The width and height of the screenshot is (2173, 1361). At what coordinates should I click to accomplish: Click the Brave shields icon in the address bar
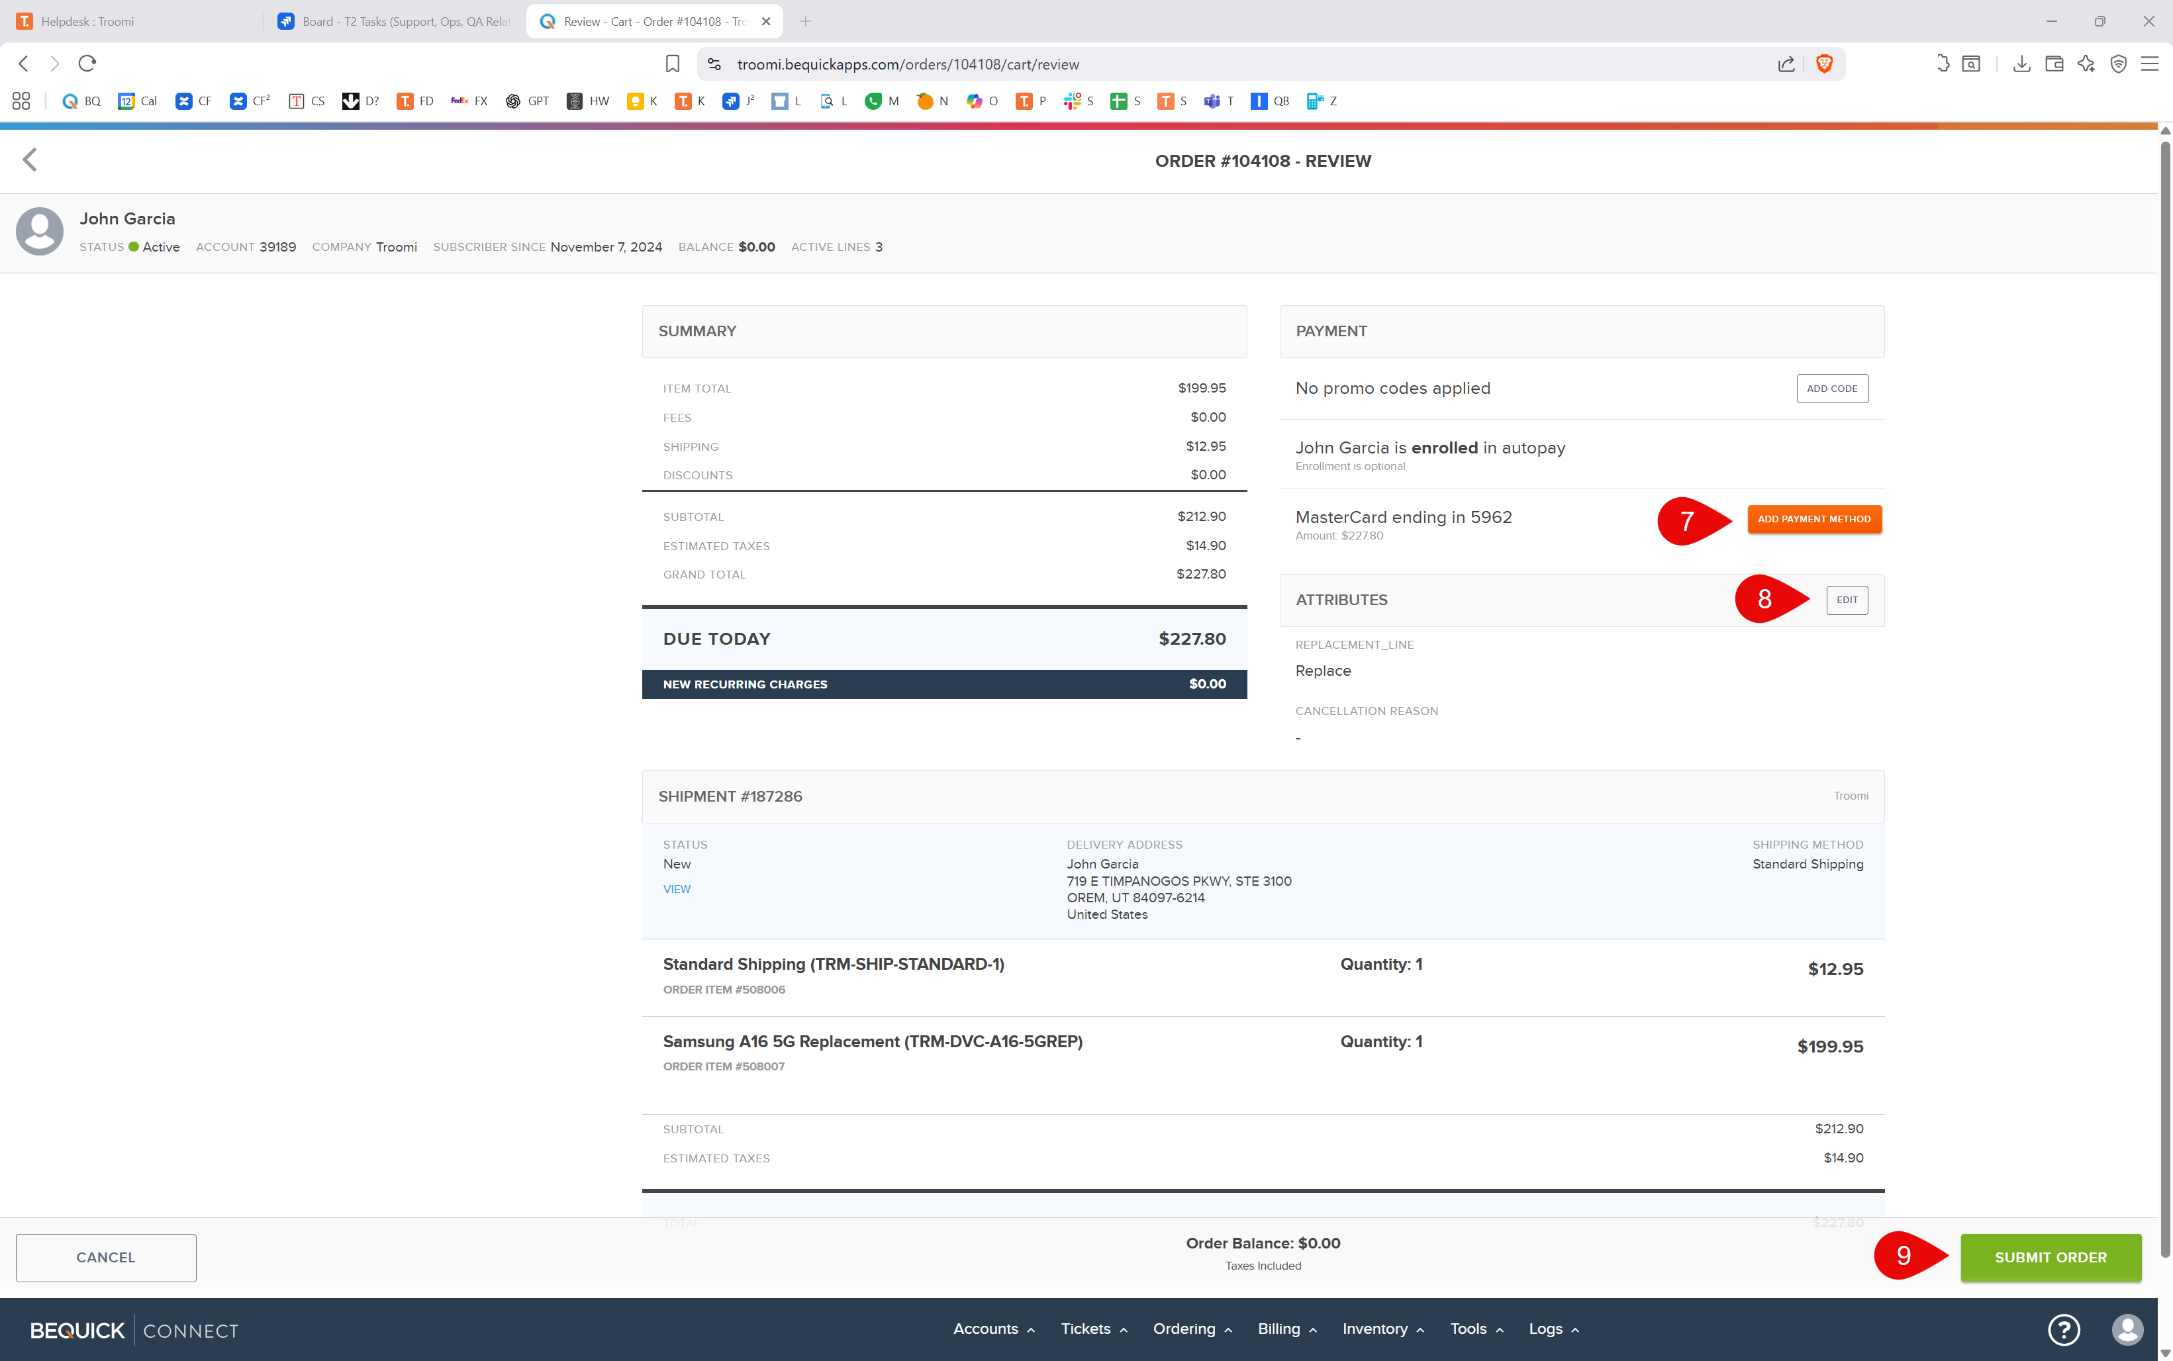point(1823,64)
